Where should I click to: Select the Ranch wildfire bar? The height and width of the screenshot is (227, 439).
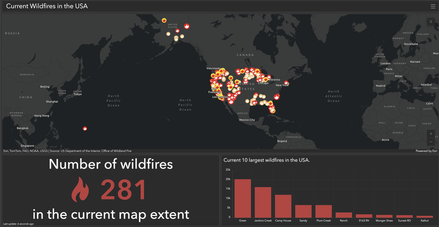point(344,215)
